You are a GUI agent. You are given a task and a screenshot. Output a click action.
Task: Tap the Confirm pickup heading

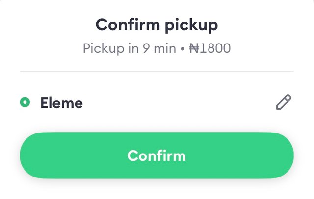pos(157,25)
